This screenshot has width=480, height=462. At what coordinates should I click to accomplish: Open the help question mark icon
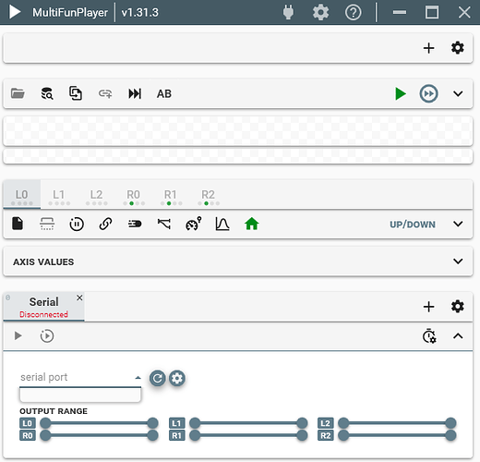click(x=353, y=13)
